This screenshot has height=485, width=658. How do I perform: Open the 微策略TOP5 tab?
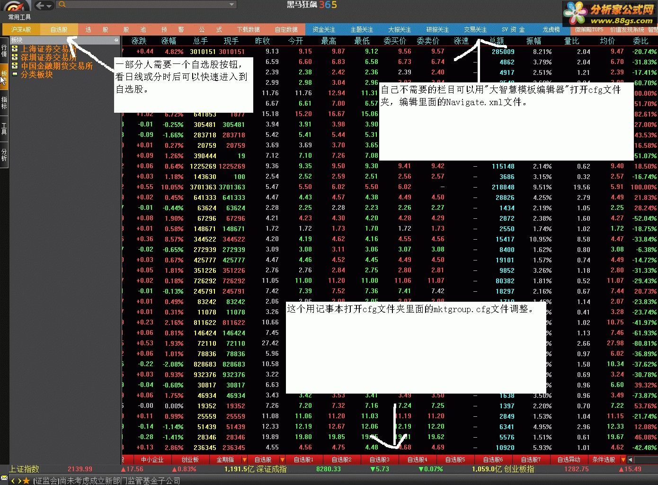[589, 29]
